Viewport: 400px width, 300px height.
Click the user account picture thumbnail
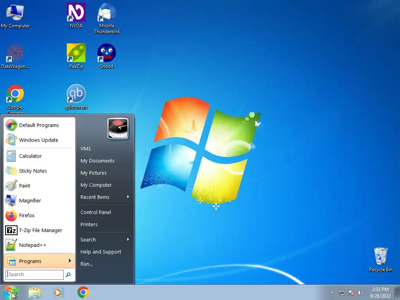[x=118, y=129]
